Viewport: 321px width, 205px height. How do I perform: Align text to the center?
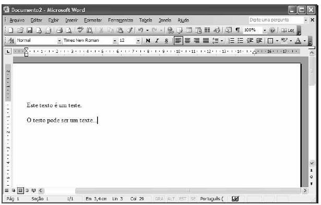pos(187,41)
